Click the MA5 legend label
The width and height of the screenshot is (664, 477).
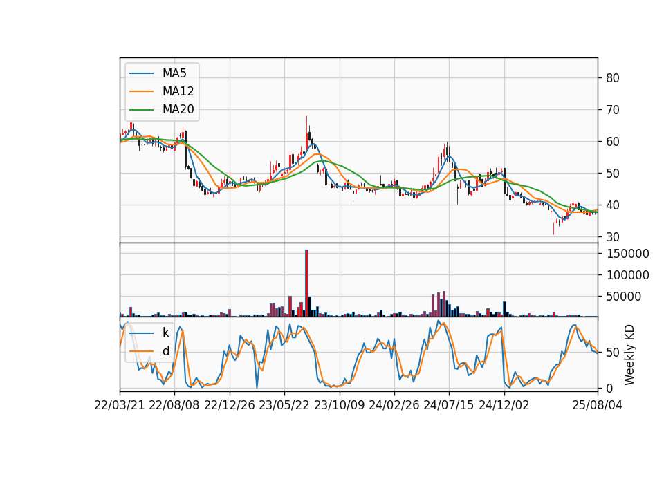[174, 73]
